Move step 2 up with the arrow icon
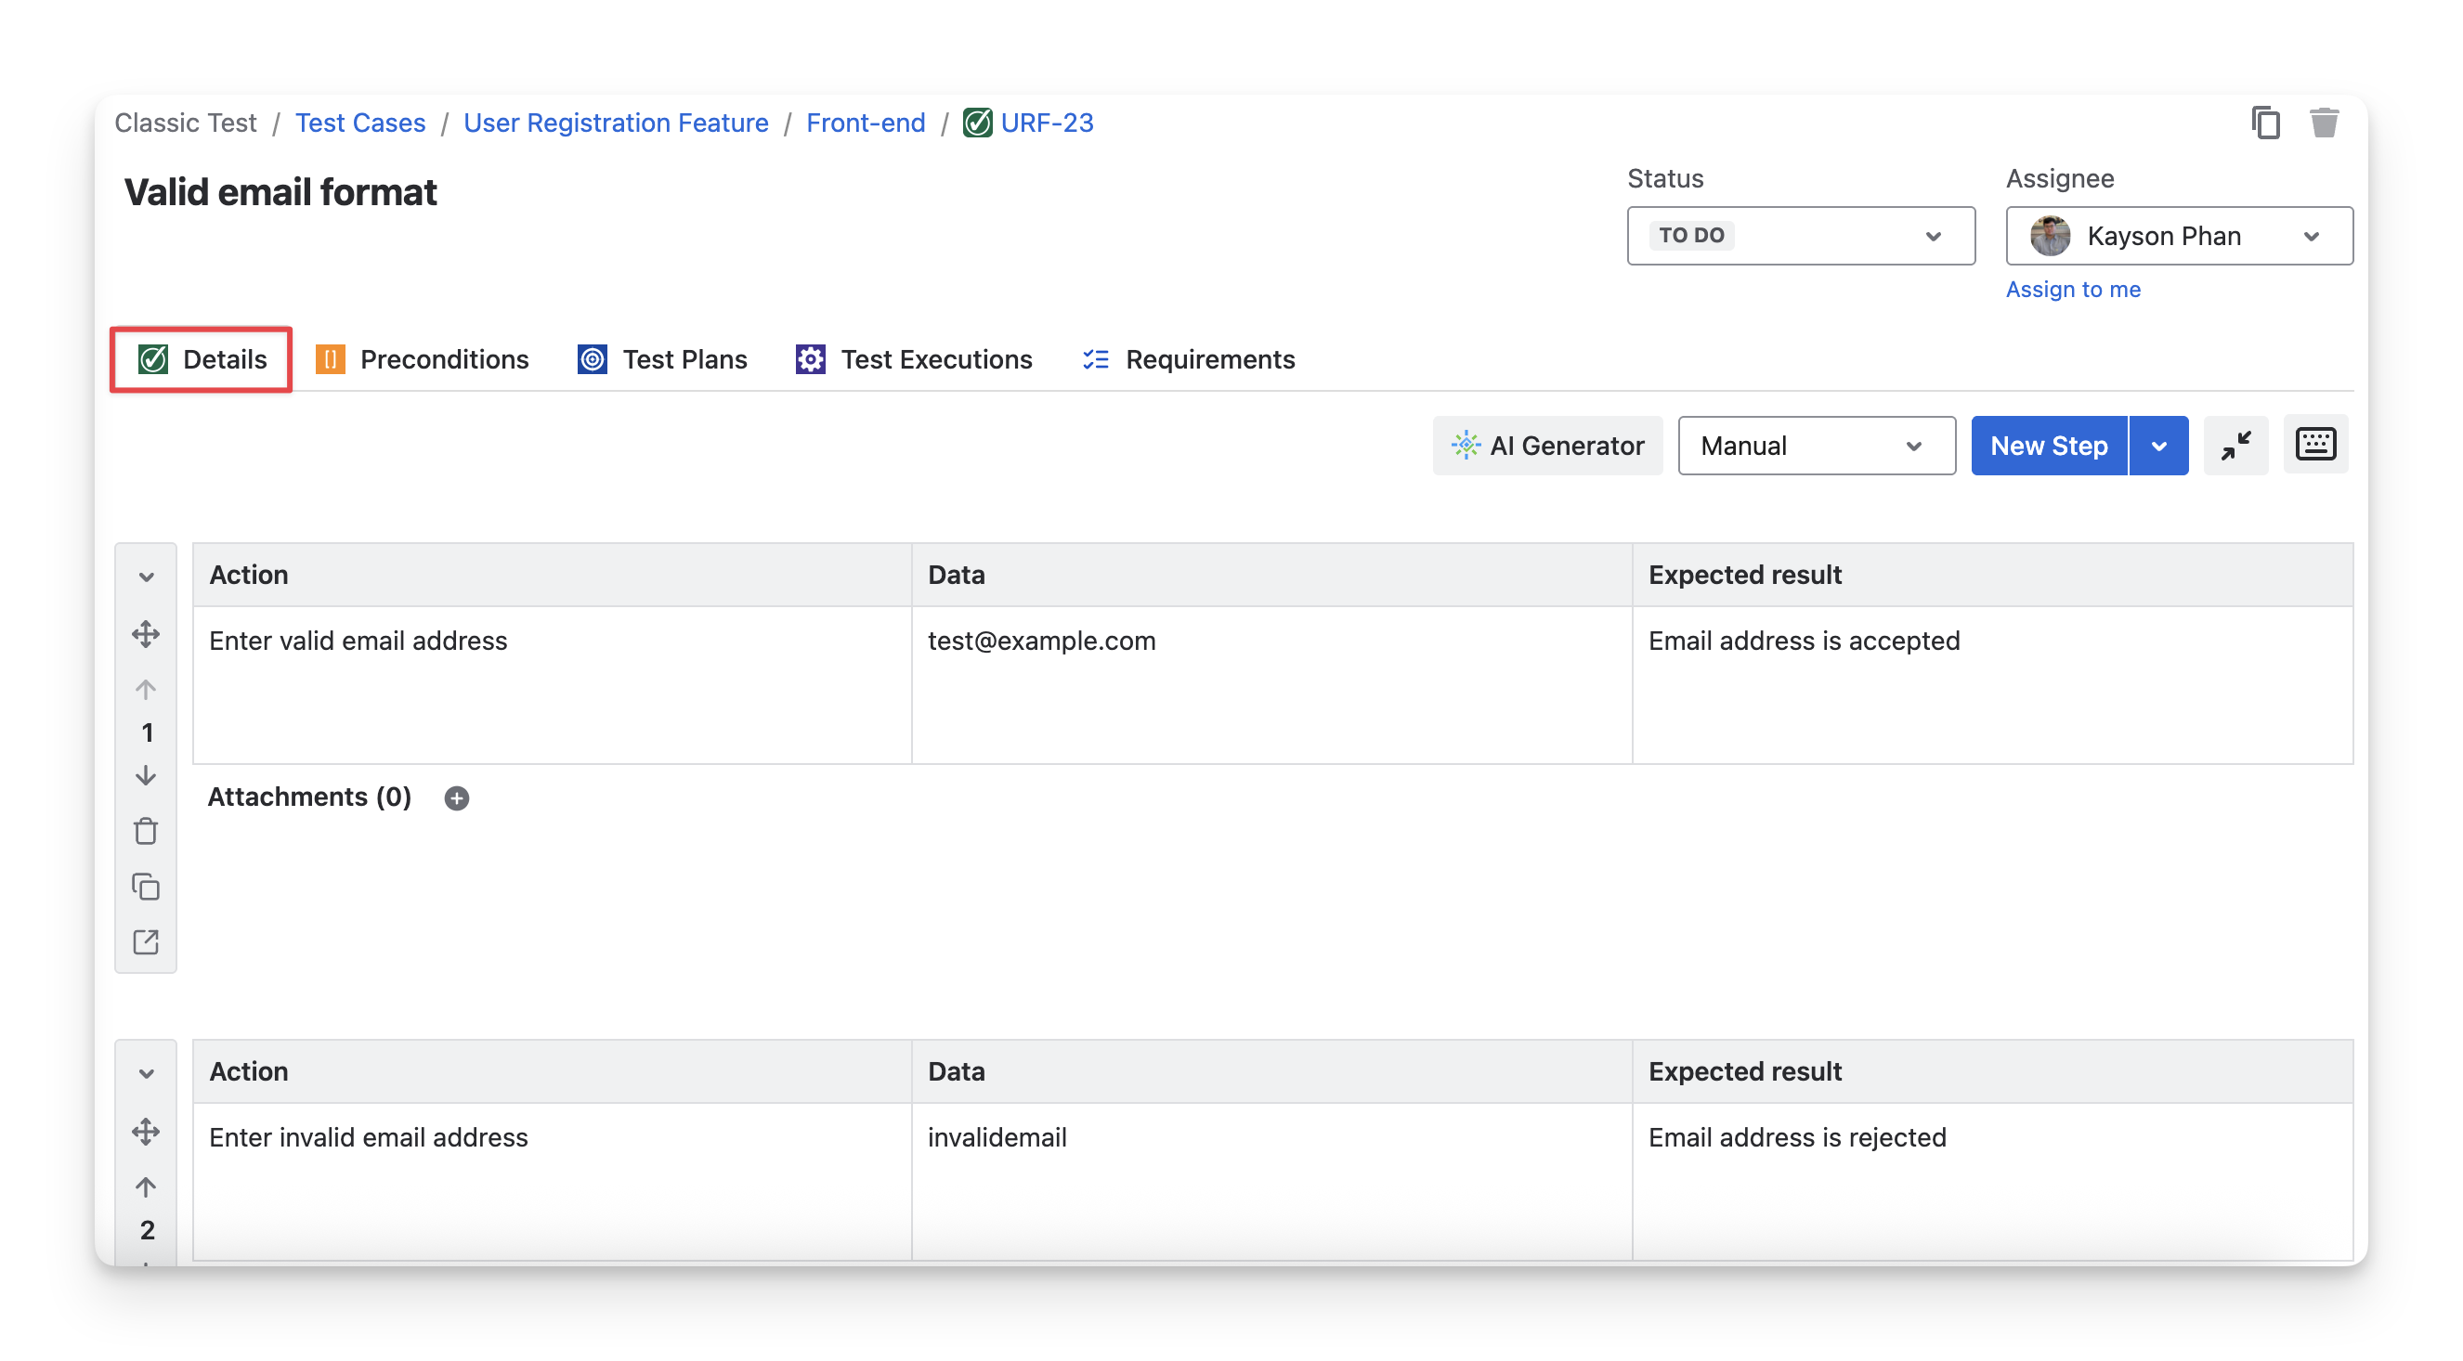This screenshot has height=1361, width=2463. pos(145,1187)
